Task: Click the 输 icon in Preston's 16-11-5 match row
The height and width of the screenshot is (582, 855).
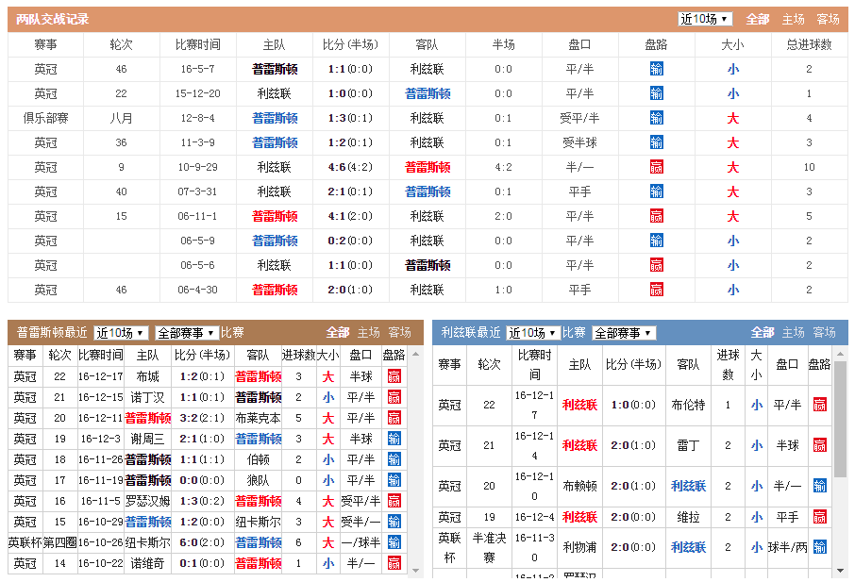Action: tap(394, 501)
